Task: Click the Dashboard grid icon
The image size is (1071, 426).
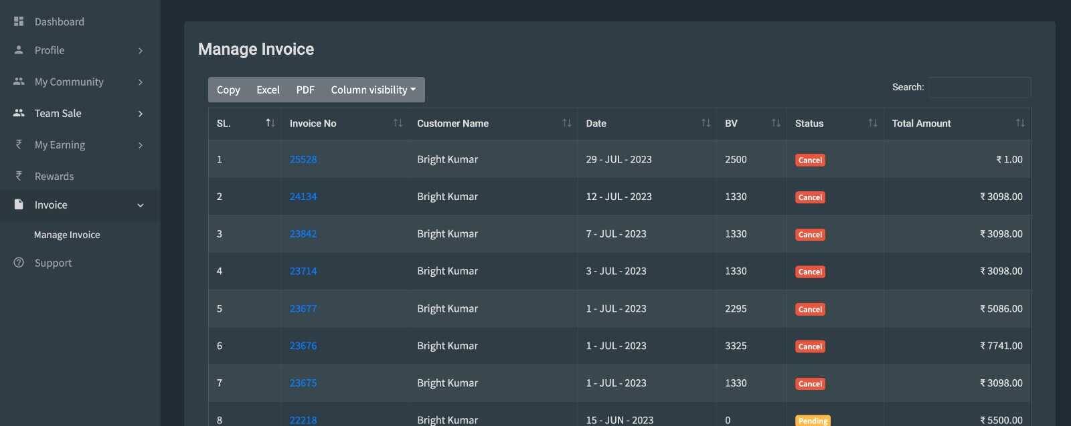Action: point(19,21)
